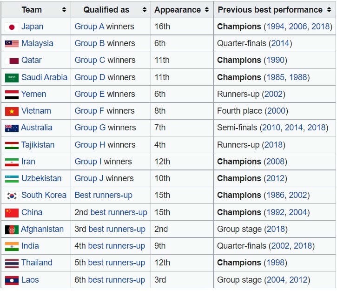Follow the Best runners-up link for South Korea
Viewport: 337px width, 291px height.
[103, 195]
